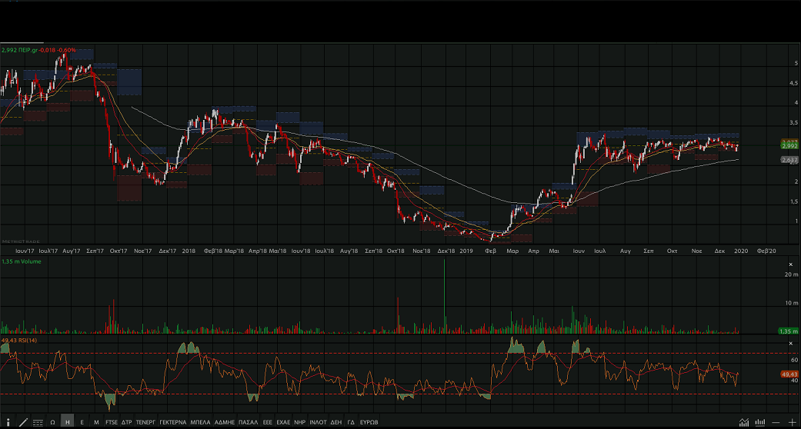Viewport: 801px width, 429px height.
Task: Switch to daily H timeframe
Action: pos(68,422)
